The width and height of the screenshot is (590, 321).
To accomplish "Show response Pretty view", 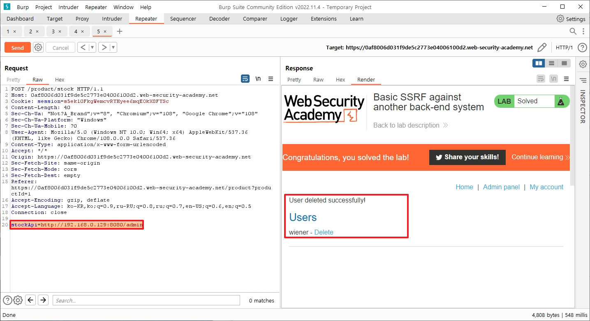I will [x=294, y=80].
